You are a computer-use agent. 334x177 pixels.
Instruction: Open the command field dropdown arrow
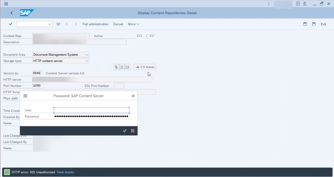[x=50, y=24]
